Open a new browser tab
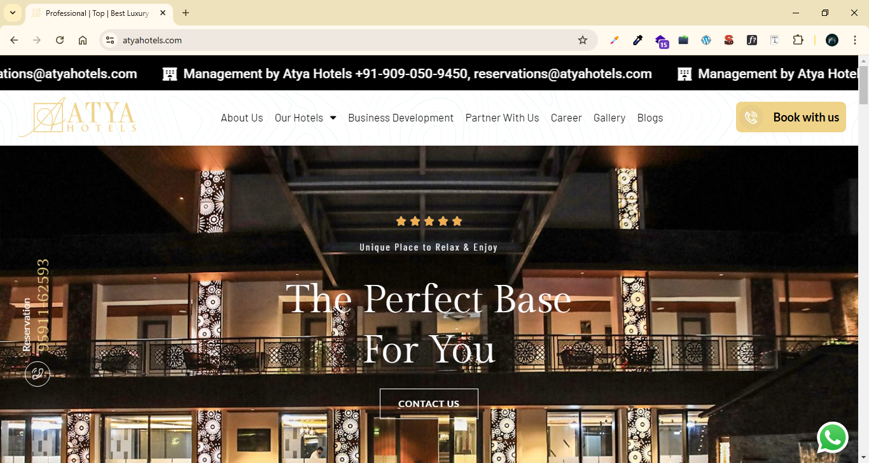The image size is (869, 463). tap(186, 13)
